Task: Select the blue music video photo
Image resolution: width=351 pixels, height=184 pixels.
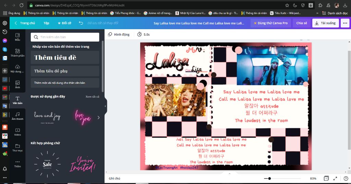Action: (x=273, y=66)
